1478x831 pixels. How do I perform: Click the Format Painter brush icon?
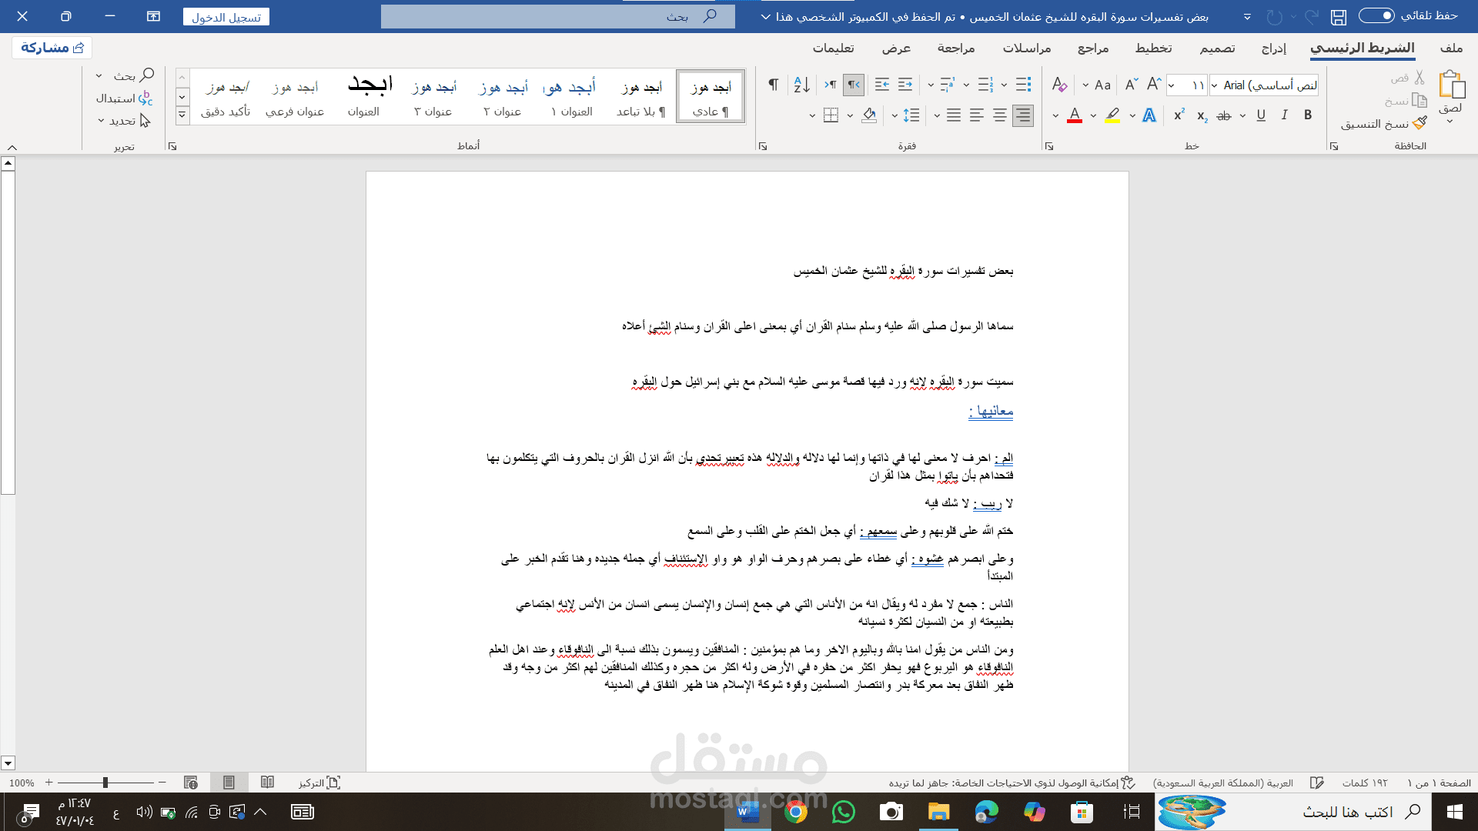pyautogui.click(x=1420, y=123)
